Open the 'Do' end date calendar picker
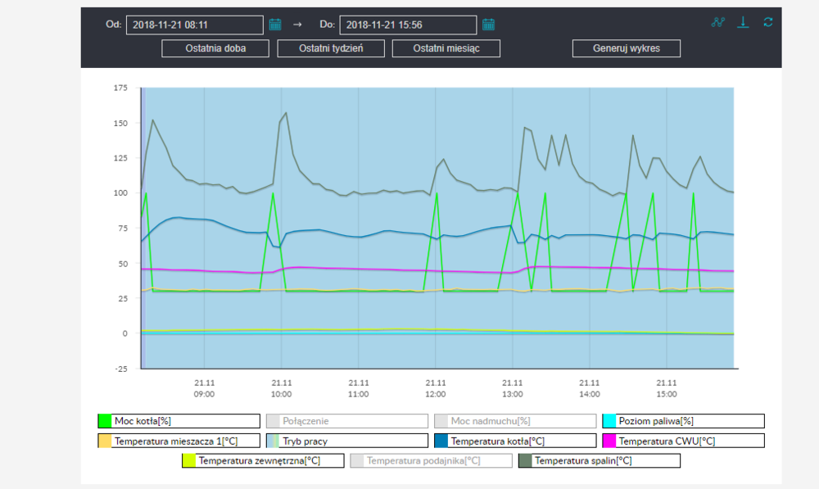Screen dimensions: 819x489 pyautogui.click(x=488, y=25)
